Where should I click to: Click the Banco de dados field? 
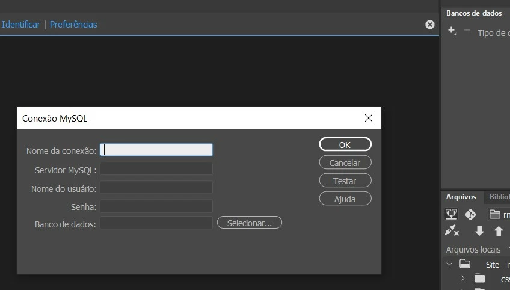156,223
